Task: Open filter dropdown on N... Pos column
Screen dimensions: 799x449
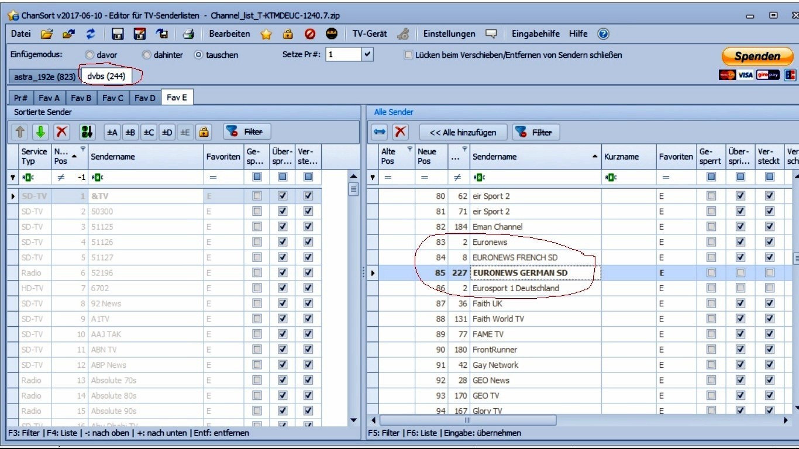Action: (82, 148)
